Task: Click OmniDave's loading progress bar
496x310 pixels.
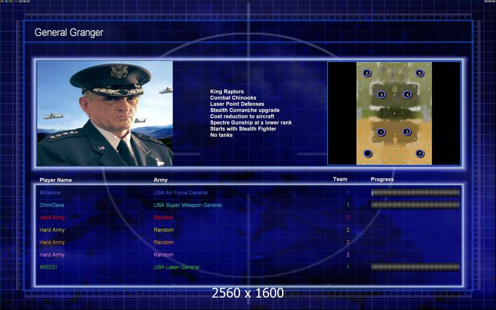Action: 415,205
